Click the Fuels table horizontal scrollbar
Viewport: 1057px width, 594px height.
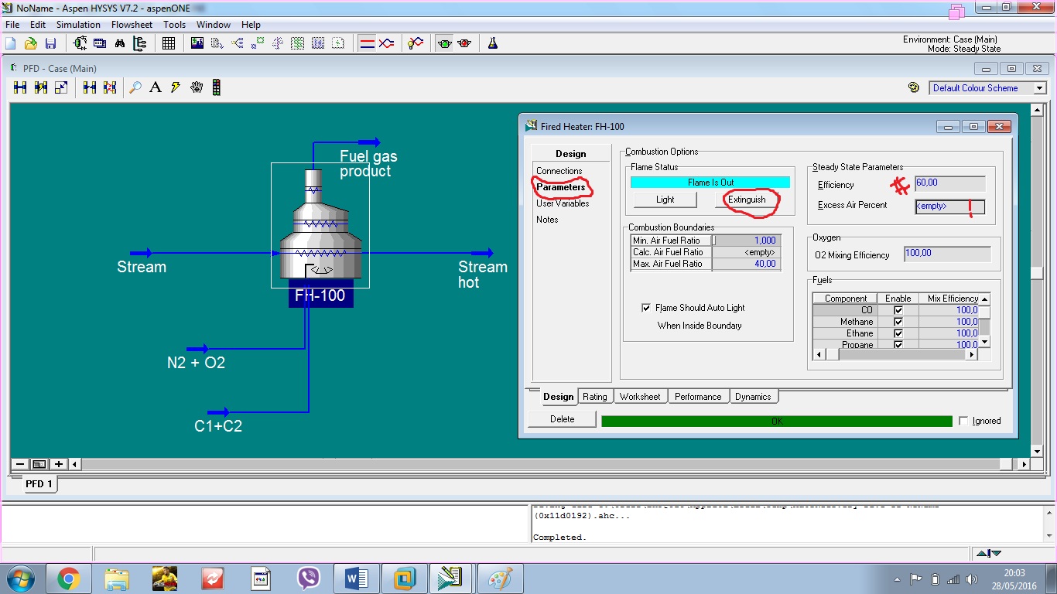click(895, 355)
